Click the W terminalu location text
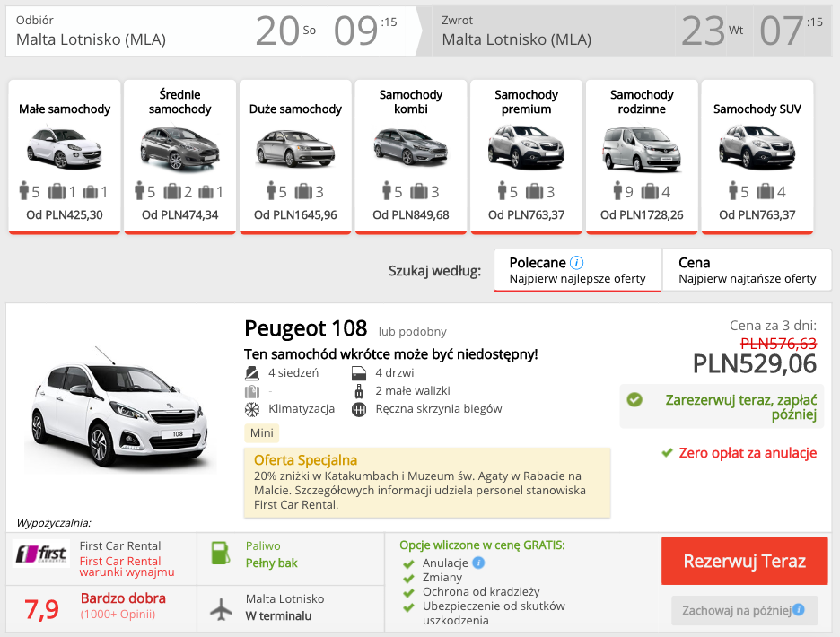Image resolution: width=840 pixels, height=637 pixels. (x=278, y=616)
